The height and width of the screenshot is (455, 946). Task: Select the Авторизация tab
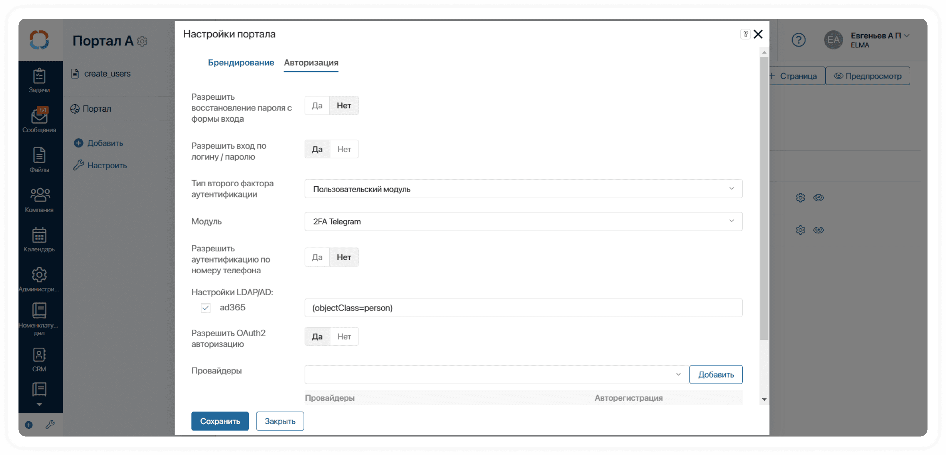[311, 63]
